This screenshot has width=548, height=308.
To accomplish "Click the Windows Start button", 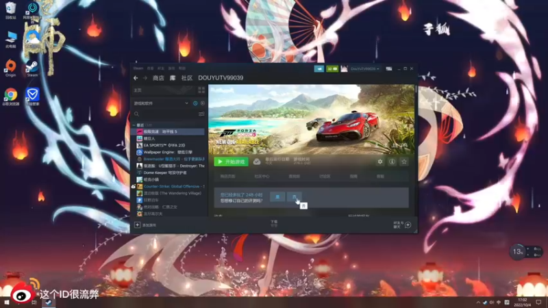I will [7, 303].
